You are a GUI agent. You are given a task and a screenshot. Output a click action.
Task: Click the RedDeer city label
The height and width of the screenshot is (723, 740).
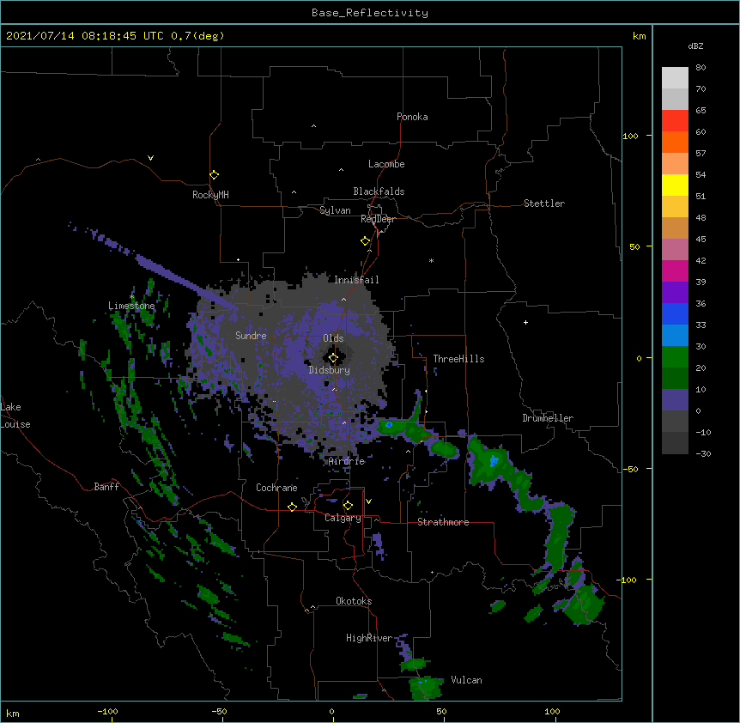pos(378,219)
